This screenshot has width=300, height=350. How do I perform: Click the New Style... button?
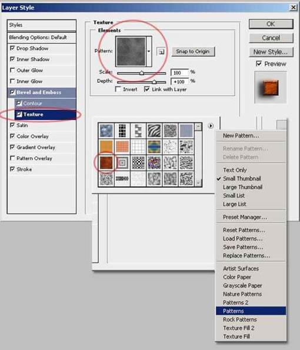271,52
